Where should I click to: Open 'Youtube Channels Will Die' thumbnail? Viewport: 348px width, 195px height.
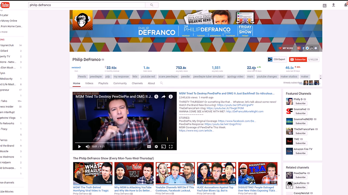click(x=175, y=173)
